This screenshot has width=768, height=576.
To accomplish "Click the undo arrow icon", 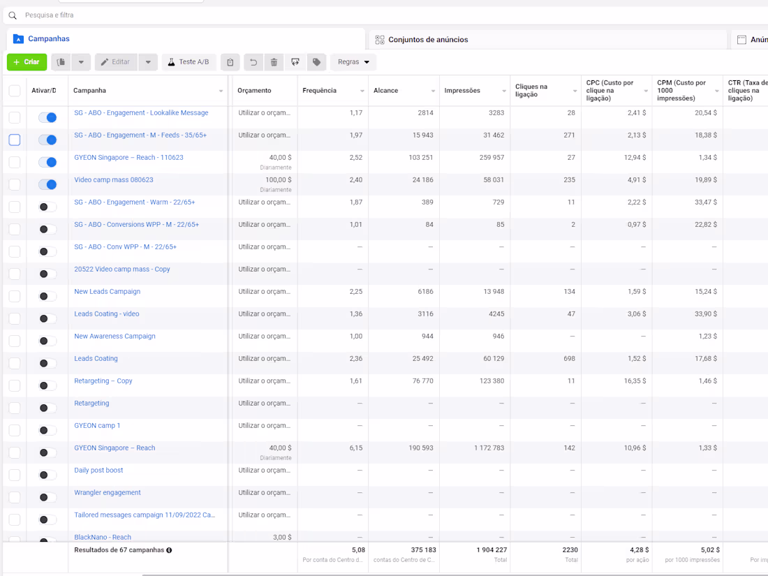I will pos(253,62).
